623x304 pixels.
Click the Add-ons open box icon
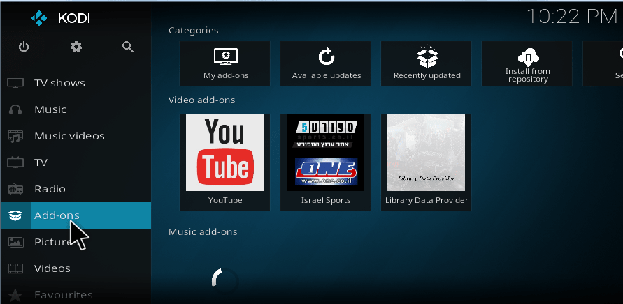click(15, 215)
